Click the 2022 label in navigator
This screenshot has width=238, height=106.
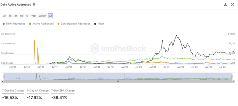tap(182, 79)
